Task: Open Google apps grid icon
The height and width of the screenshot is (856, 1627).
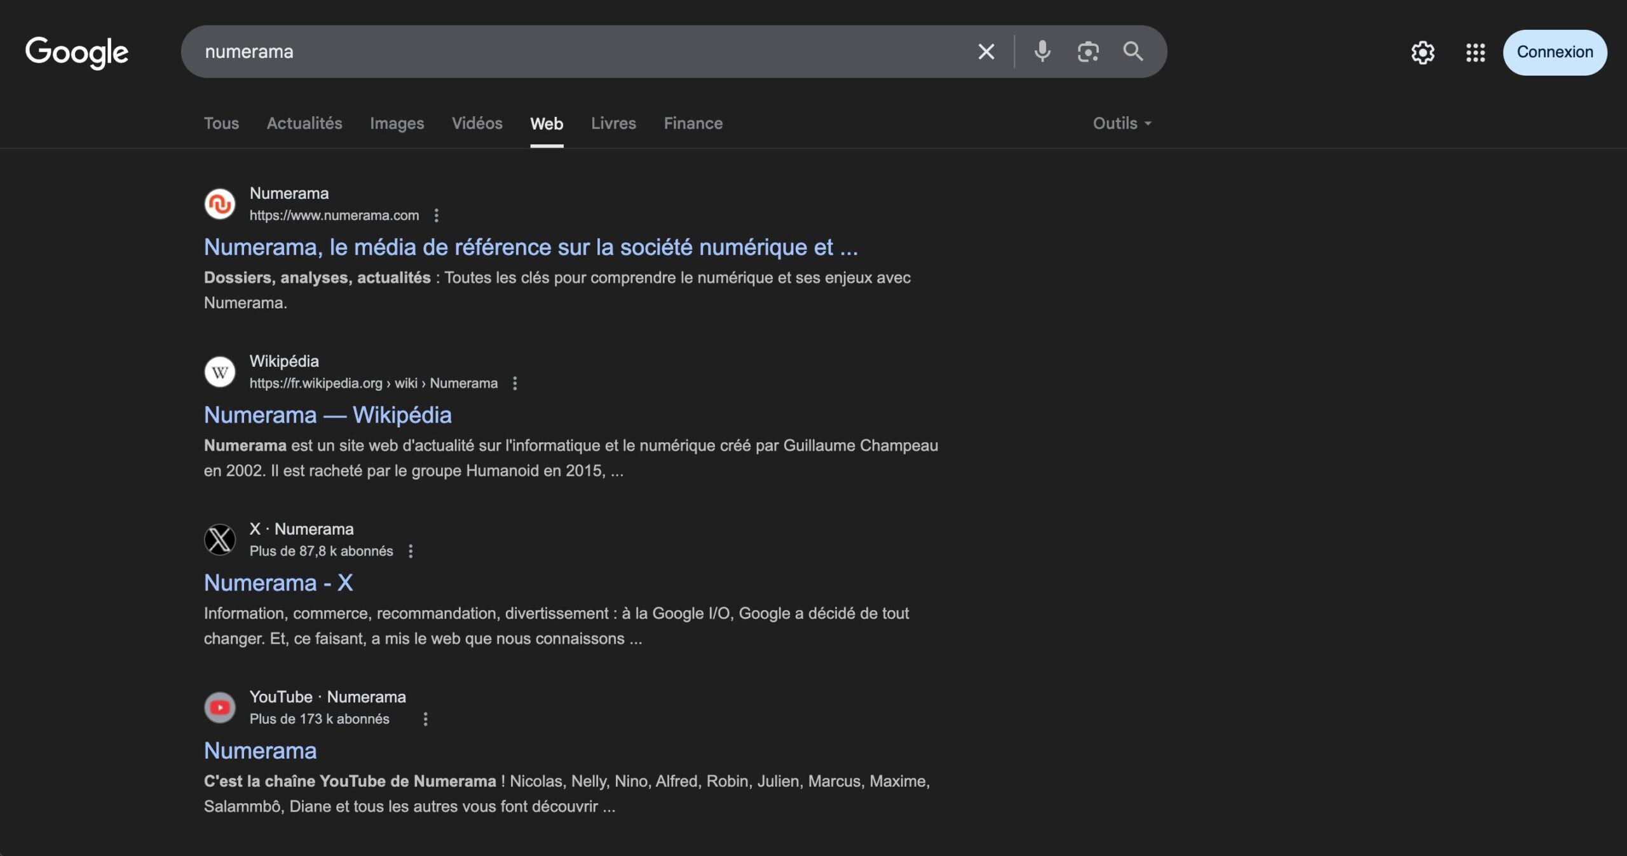Action: pyautogui.click(x=1475, y=52)
